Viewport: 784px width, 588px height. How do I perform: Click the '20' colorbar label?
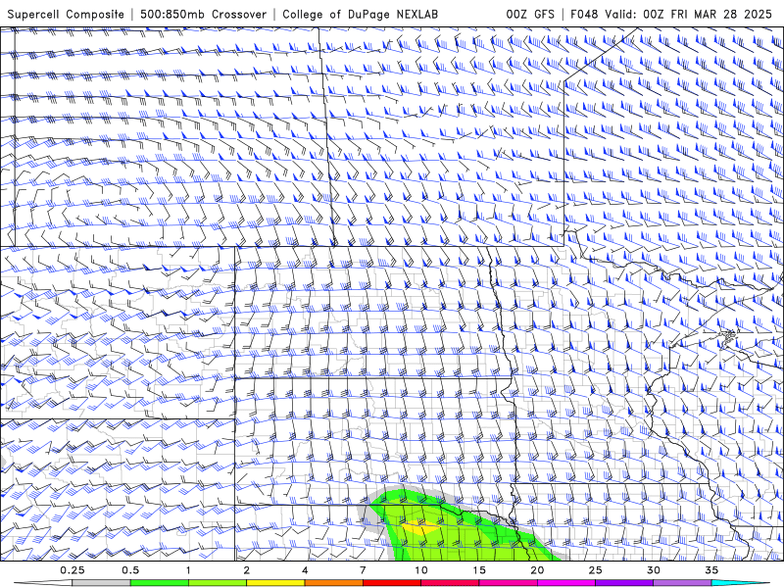537,570
